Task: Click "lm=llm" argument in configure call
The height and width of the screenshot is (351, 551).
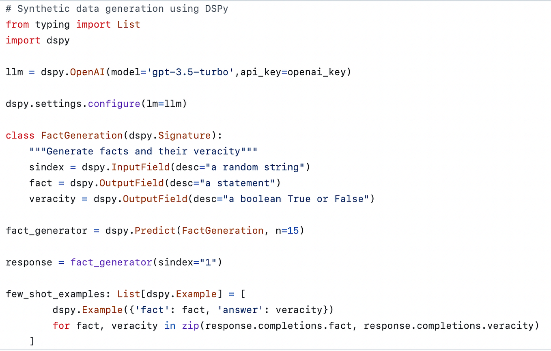Action: click(x=164, y=104)
